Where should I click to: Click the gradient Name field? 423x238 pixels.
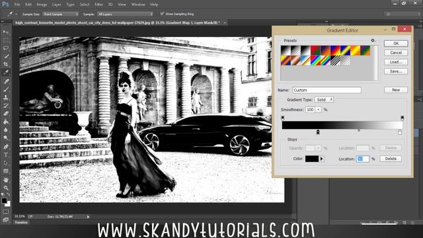pos(327,90)
